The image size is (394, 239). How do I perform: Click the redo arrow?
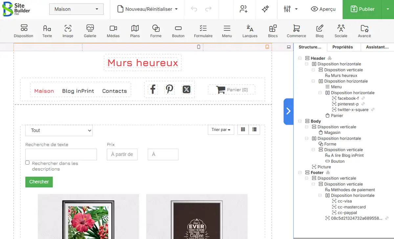(208, 9)
